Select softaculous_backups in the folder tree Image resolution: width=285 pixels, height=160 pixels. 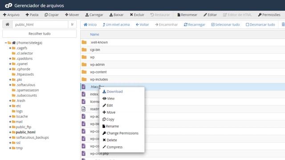(33, 137)
